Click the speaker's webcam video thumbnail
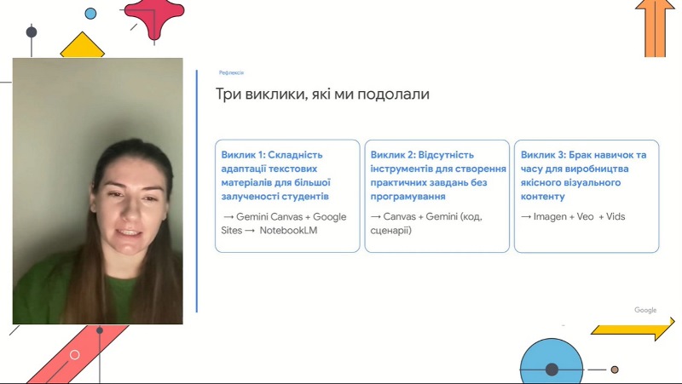 (x=98, y=191)
